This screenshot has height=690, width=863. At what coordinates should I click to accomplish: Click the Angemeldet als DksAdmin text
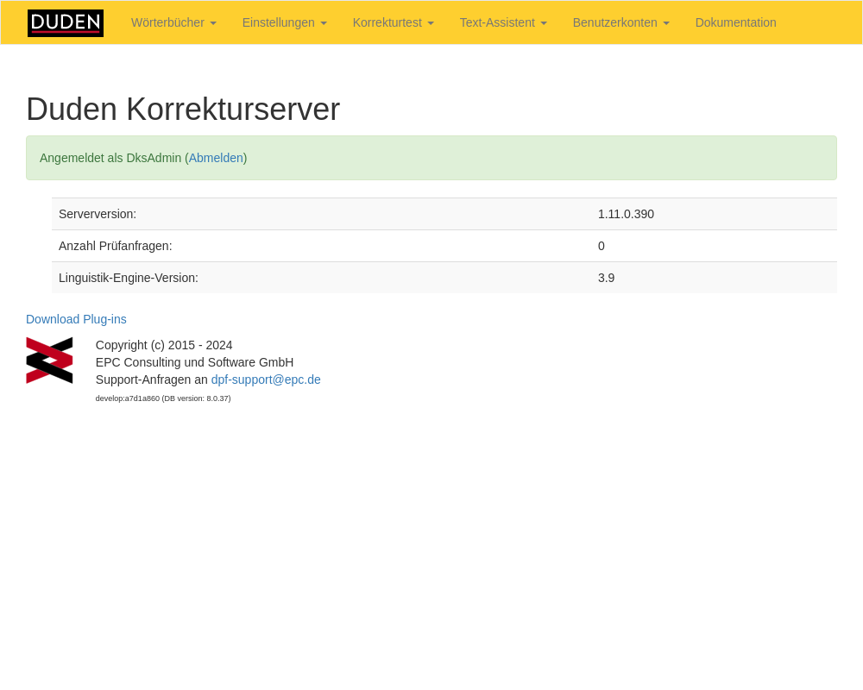tap(110, 159)
